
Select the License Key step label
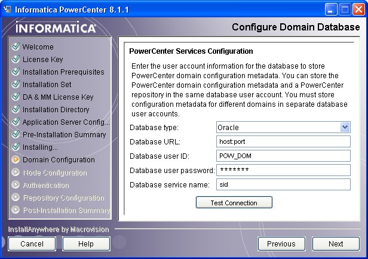click(43, 60)
